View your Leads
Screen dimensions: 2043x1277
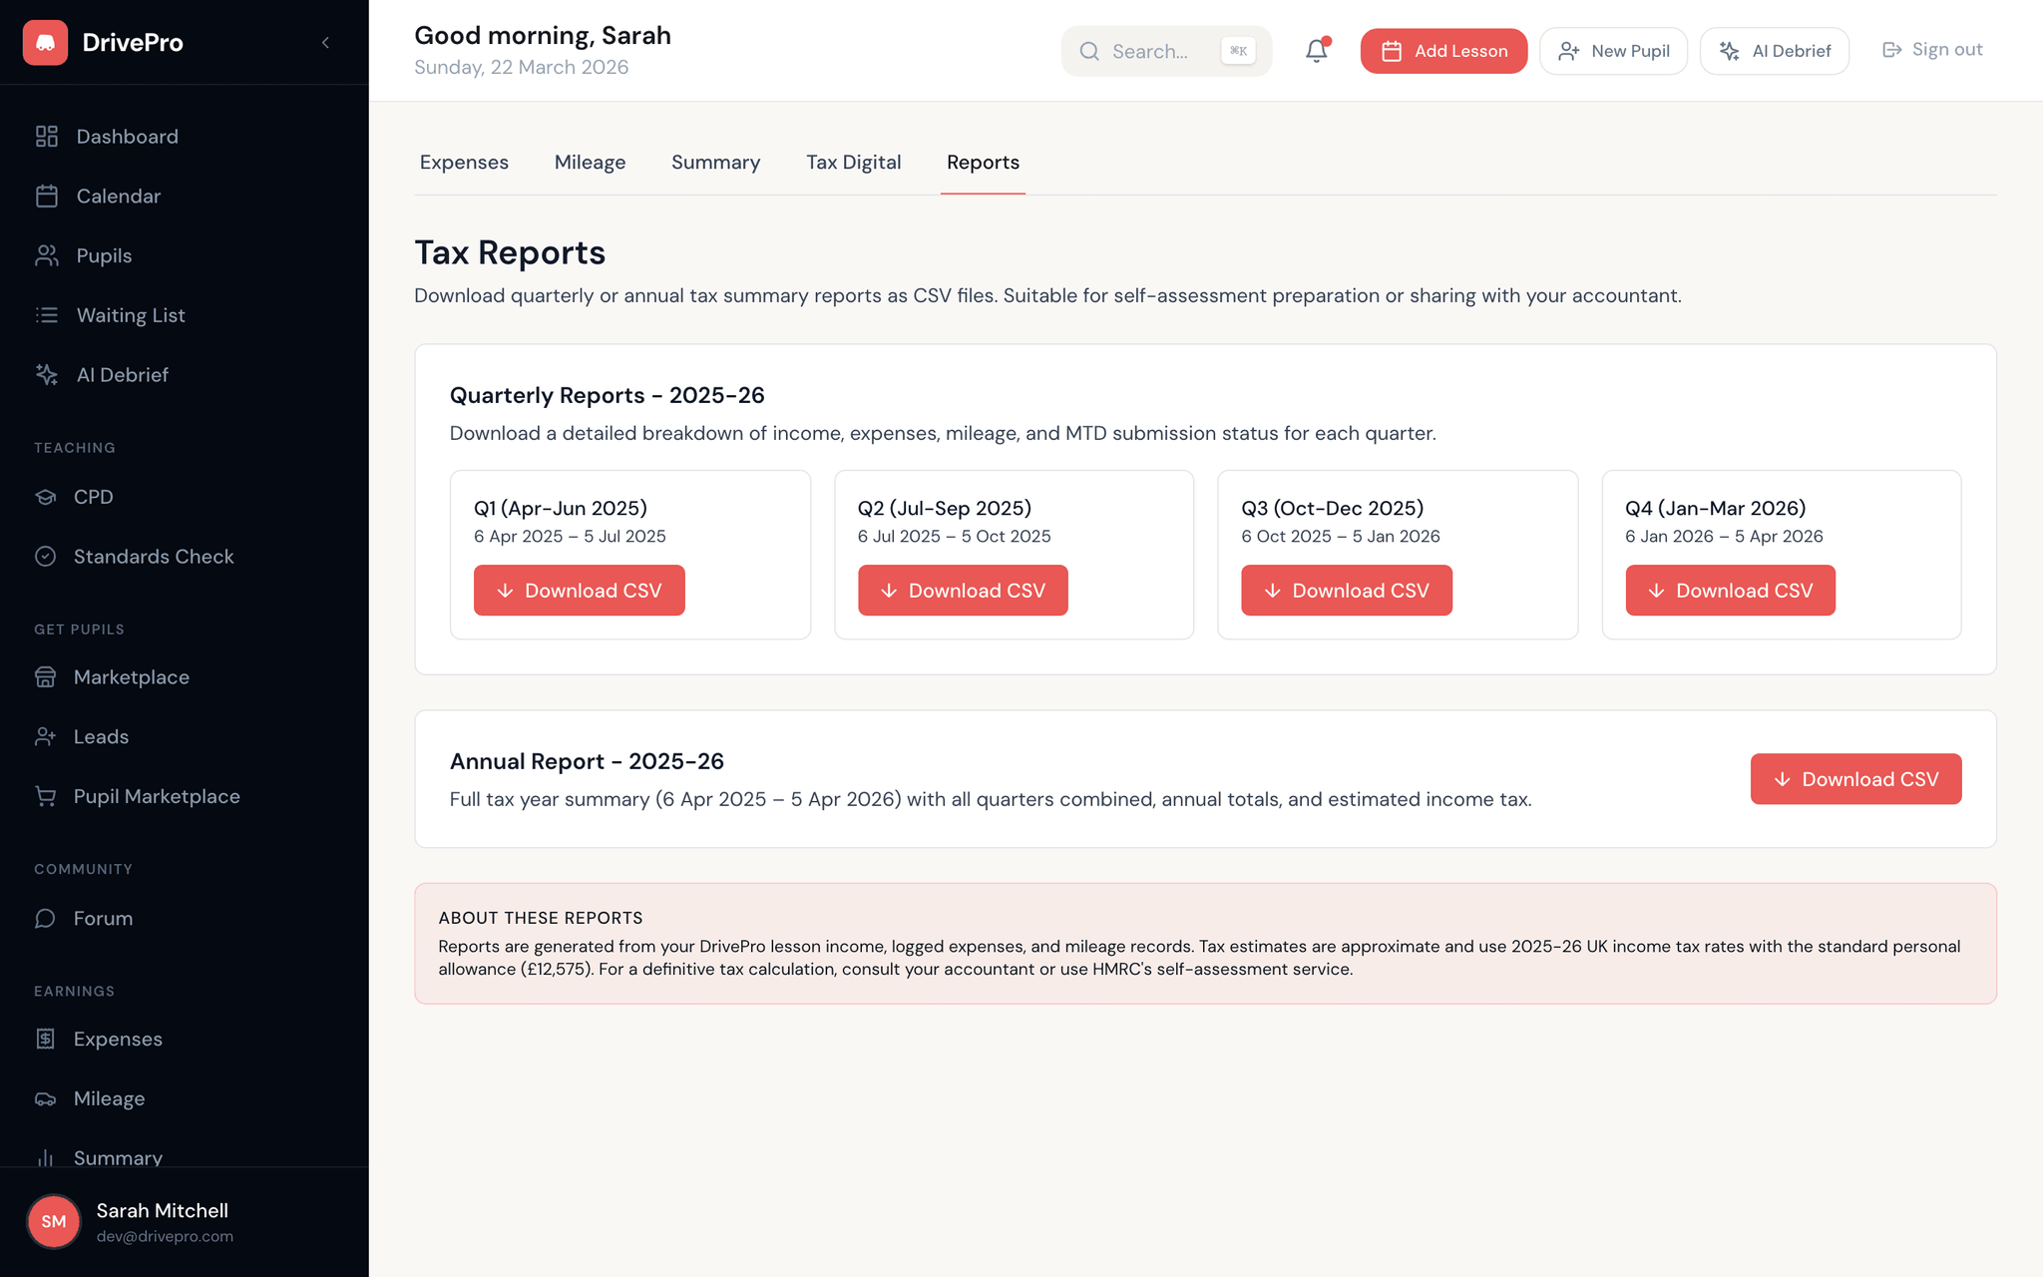point(101,736)
